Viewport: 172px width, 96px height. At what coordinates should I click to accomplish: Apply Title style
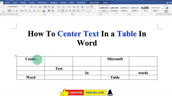click(145, 9)
